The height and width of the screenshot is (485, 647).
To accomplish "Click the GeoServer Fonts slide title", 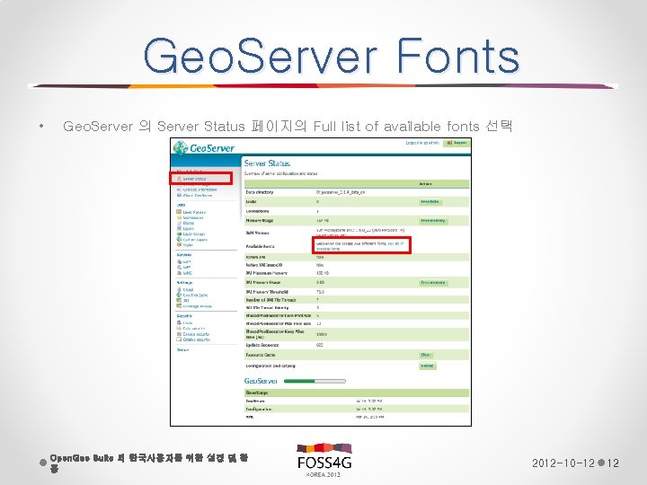I will [332, 56].
